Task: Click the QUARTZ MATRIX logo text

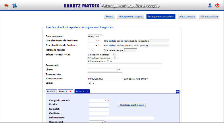Action: (x=82, y=6)
